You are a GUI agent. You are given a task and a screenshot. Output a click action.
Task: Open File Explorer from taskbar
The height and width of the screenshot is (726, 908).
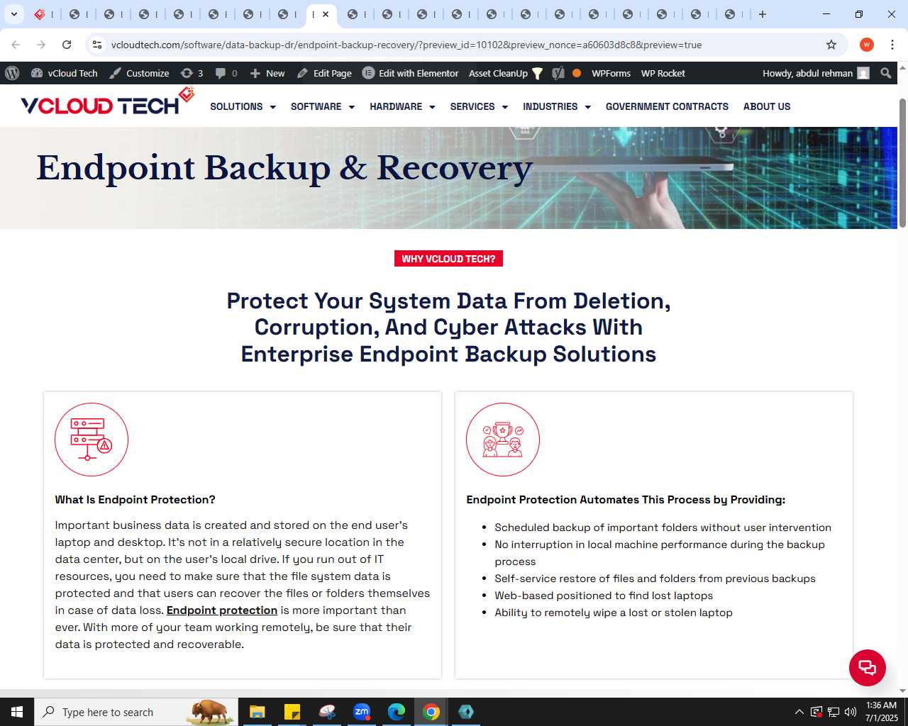[257, 712]
